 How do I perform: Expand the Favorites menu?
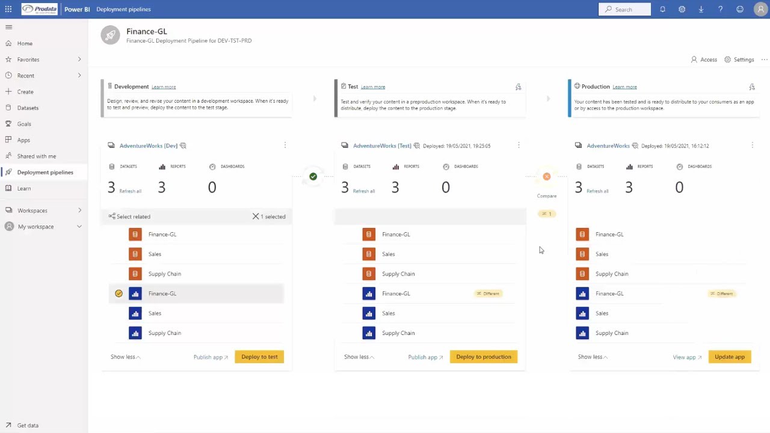pyautogui.click(x=79, y=60)
